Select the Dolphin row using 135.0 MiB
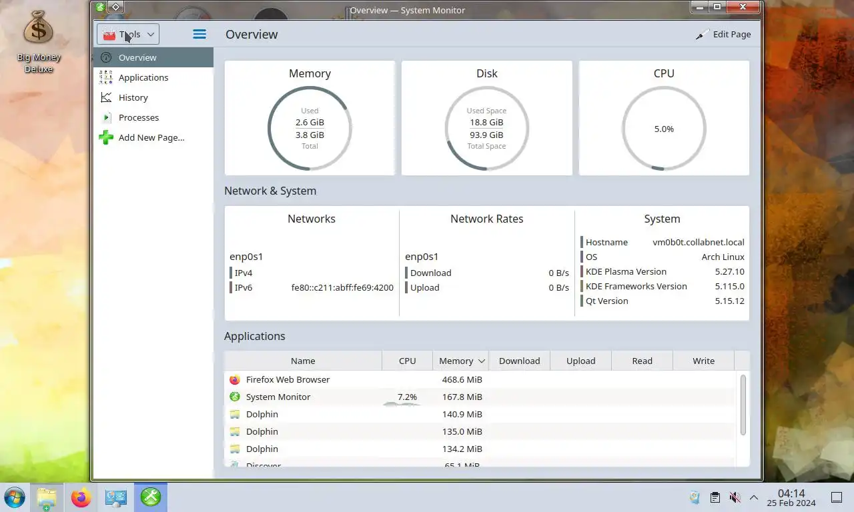Screen dimensions: 854x512 [481, 431]
